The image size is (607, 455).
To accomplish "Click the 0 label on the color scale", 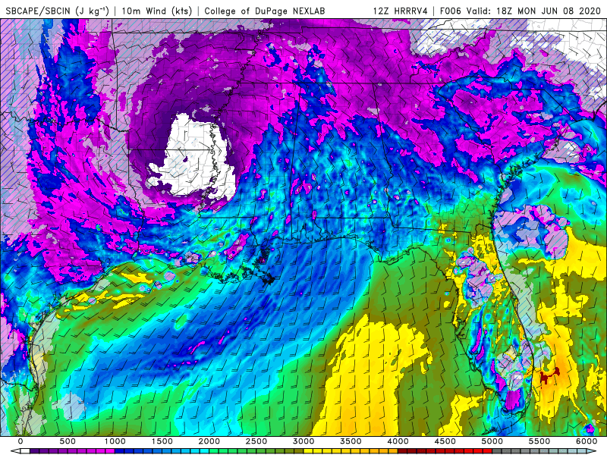I will 20,441.
